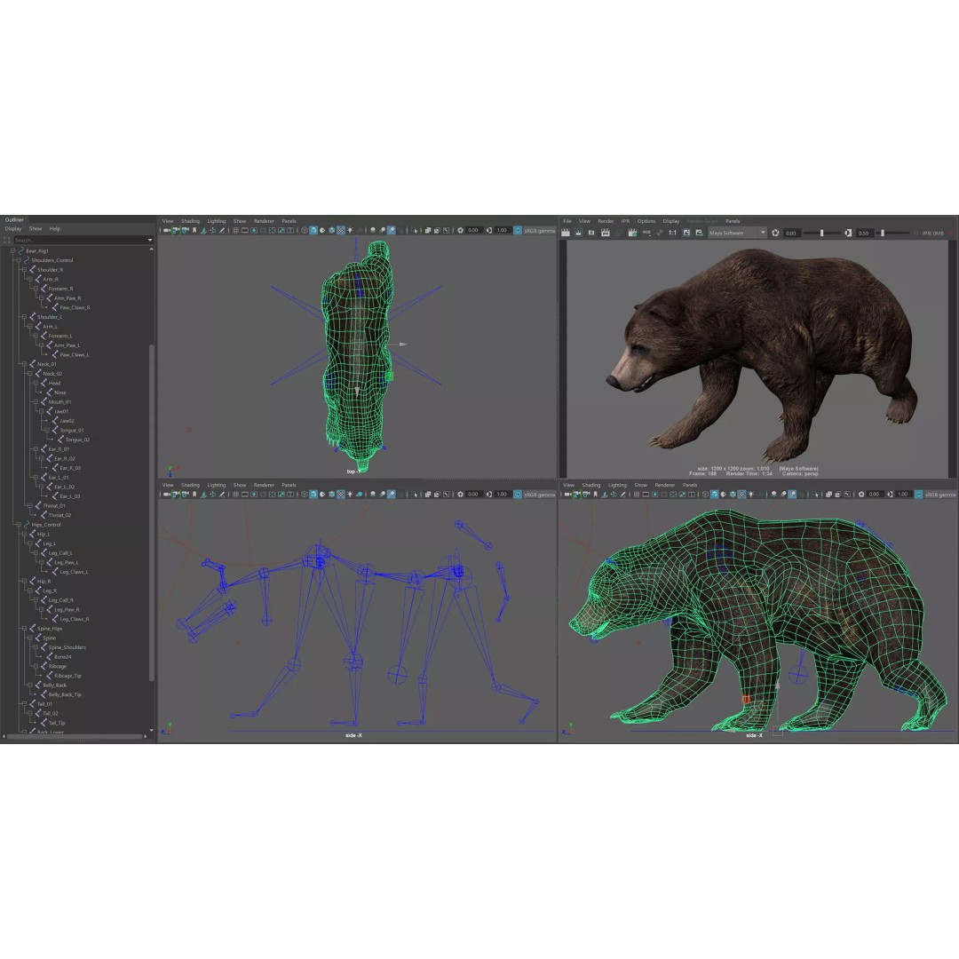
Task: Open Outliner search filter dropdown arrow
Action: click(x=150, y=240)
